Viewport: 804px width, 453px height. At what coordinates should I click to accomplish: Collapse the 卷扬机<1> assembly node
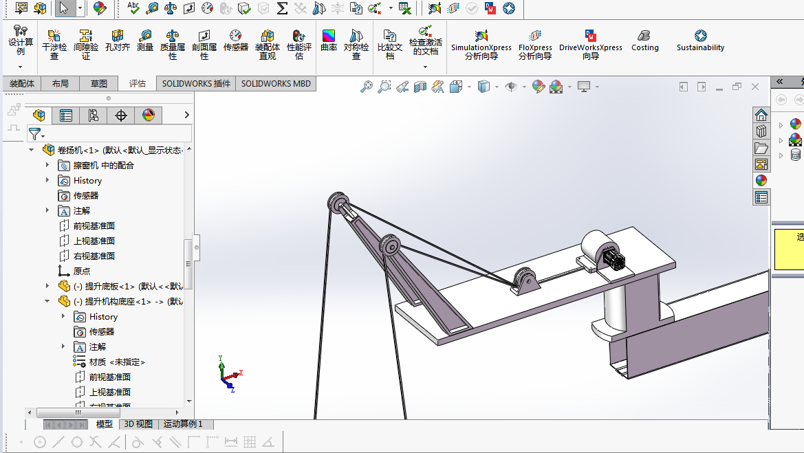31,150
